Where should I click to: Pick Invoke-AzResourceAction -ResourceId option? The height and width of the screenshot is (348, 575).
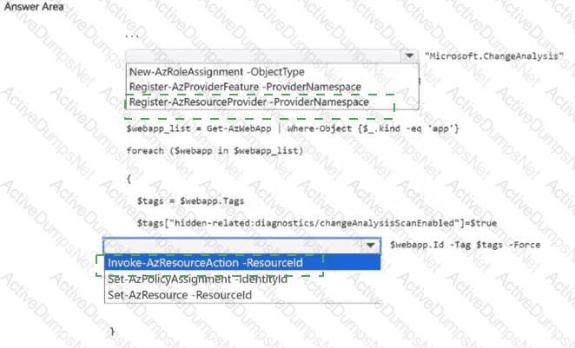242,263
